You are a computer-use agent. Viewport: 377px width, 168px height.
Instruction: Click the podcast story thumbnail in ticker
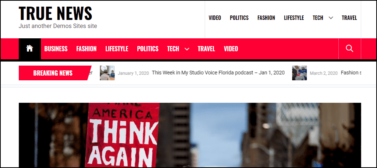click(x=107, y=73)
